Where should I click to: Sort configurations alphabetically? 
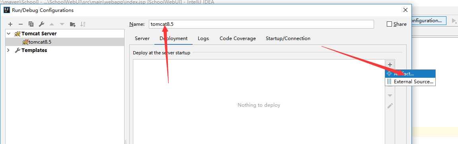point(83,25)
